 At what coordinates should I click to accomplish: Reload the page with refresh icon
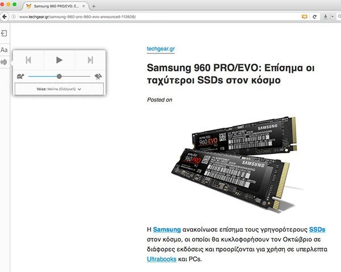click(x=314, y=16)
